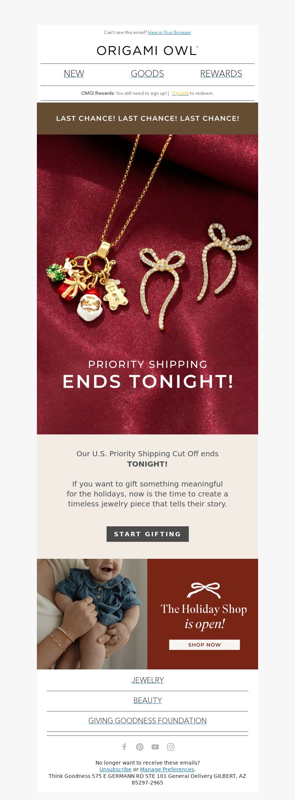Click the SHOP NOW button

(x=205, y=645)
